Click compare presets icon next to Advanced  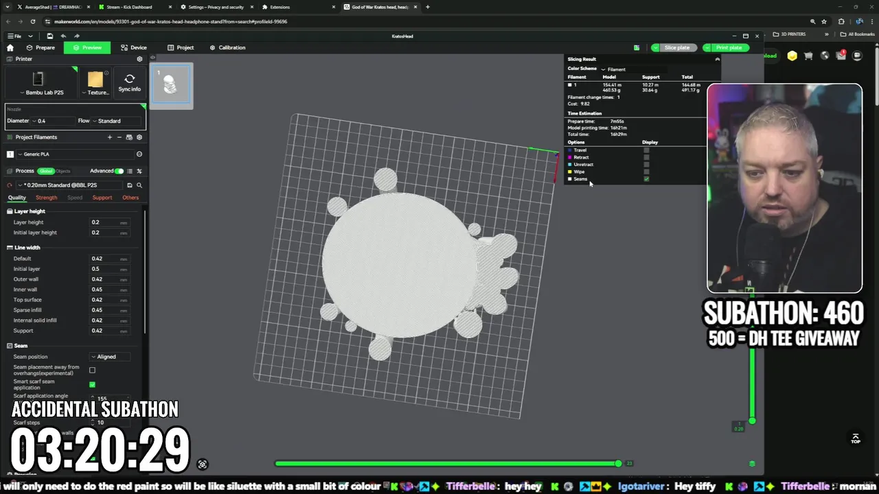139,171
